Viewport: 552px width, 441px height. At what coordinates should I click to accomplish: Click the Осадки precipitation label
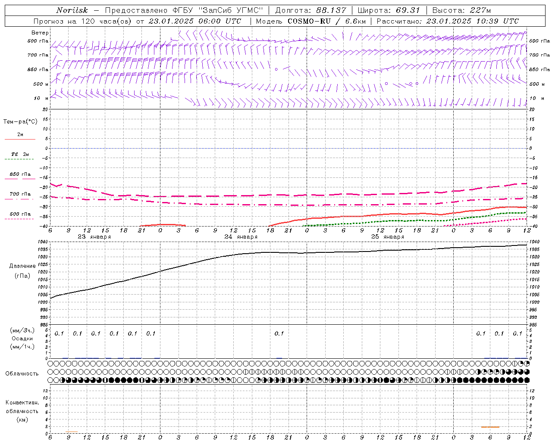22,339
